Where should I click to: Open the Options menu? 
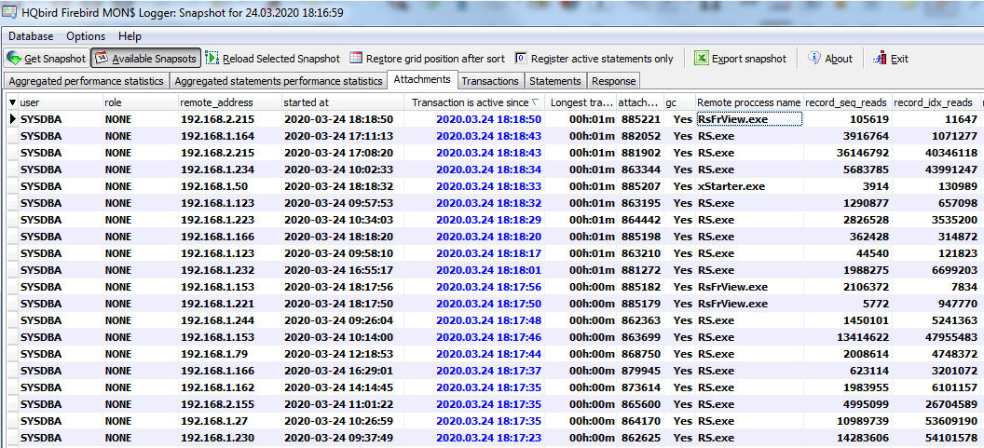click(86, 36)
